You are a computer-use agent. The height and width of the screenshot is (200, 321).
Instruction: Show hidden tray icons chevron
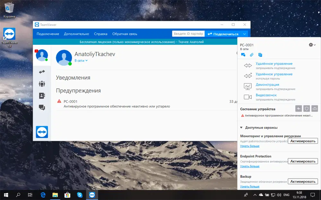[x=255, y=195]
